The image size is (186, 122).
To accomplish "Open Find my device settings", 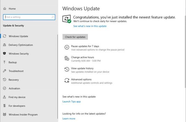I will pyautogui.click(x=17, y=97).
